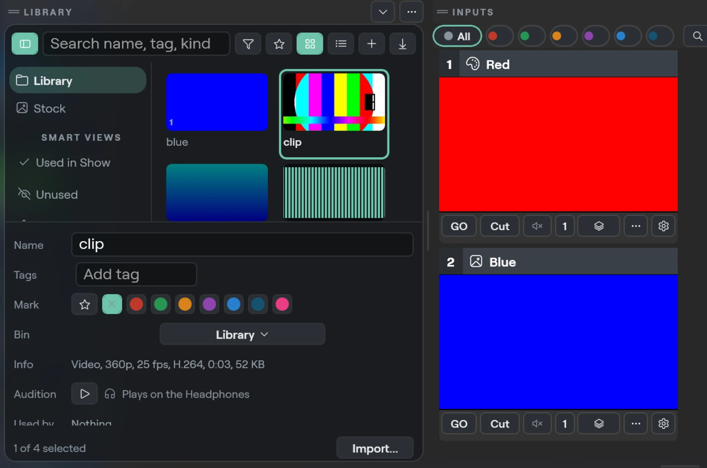Toggle the library sidebar panel icon
The height and width of the screenshot is (468, 707).
[25, 44]
